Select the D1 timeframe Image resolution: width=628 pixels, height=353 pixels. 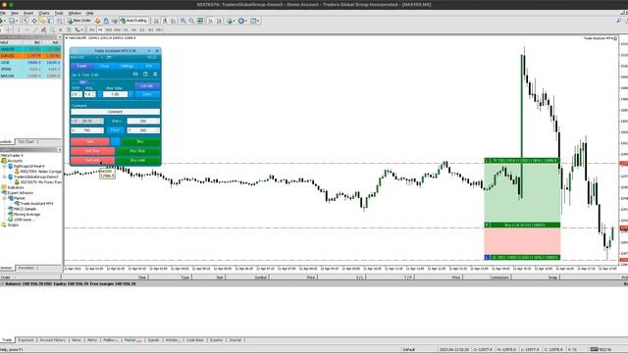tap(142, 30)
